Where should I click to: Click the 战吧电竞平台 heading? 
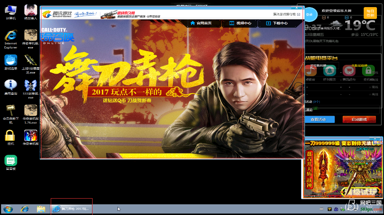click(x=321, y=58)
